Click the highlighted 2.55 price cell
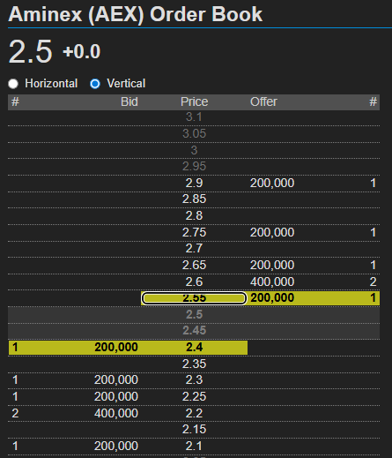This screenshot has height=458, width=392. point(194,298)
